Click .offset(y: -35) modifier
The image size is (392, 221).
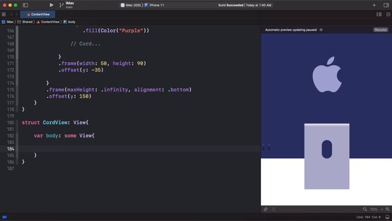tap(81, 70)
